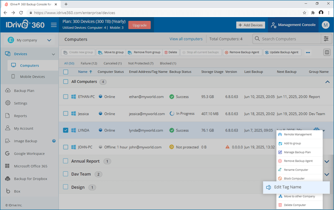Expand the Annual Report group chevron

tap(327, 161)
